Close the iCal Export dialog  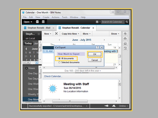(x=102, y=47)
